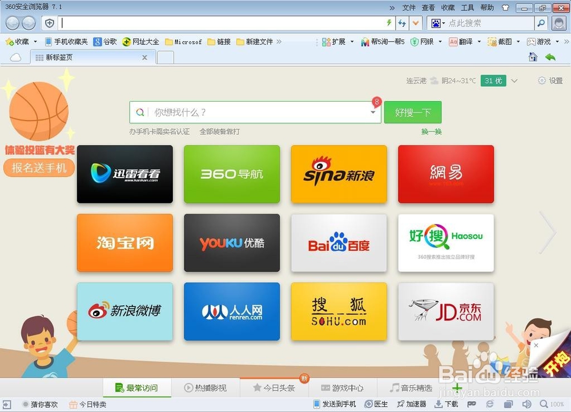Click the 办手机卡需实名认证 hot search link
The width and height of the screenshot is (571, 412).
[159, 131]
